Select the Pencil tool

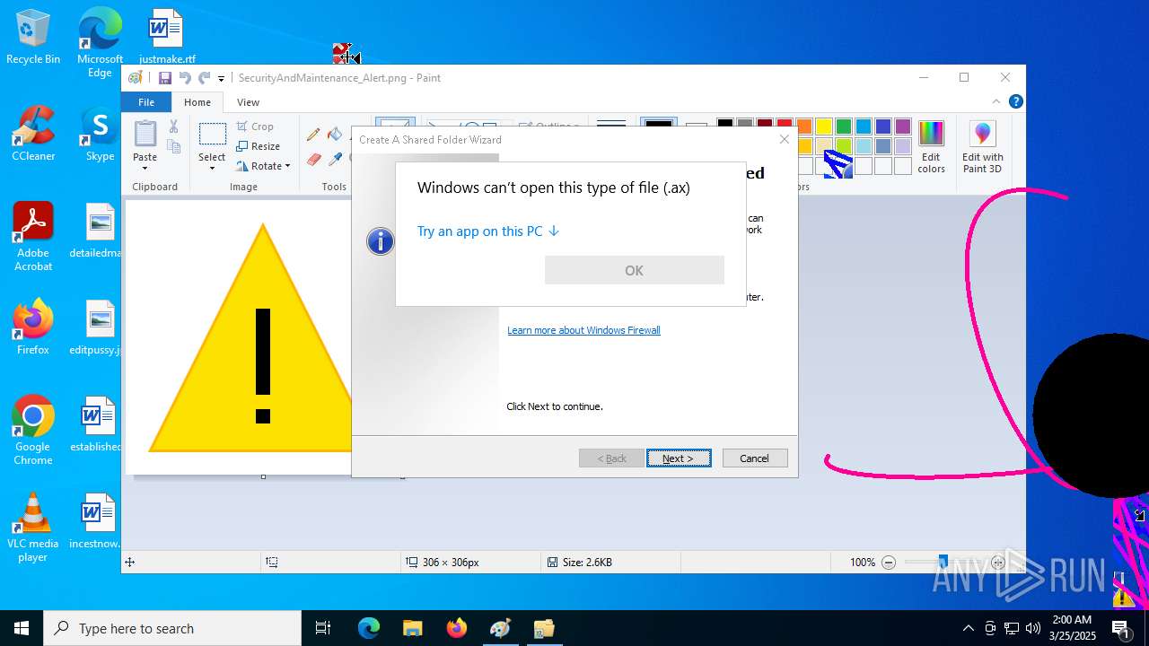pyautogui.click(x=313, y=135)
